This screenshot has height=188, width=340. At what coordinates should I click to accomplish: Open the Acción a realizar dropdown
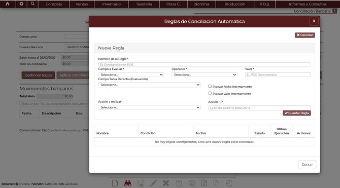click(x=149, y=107)
